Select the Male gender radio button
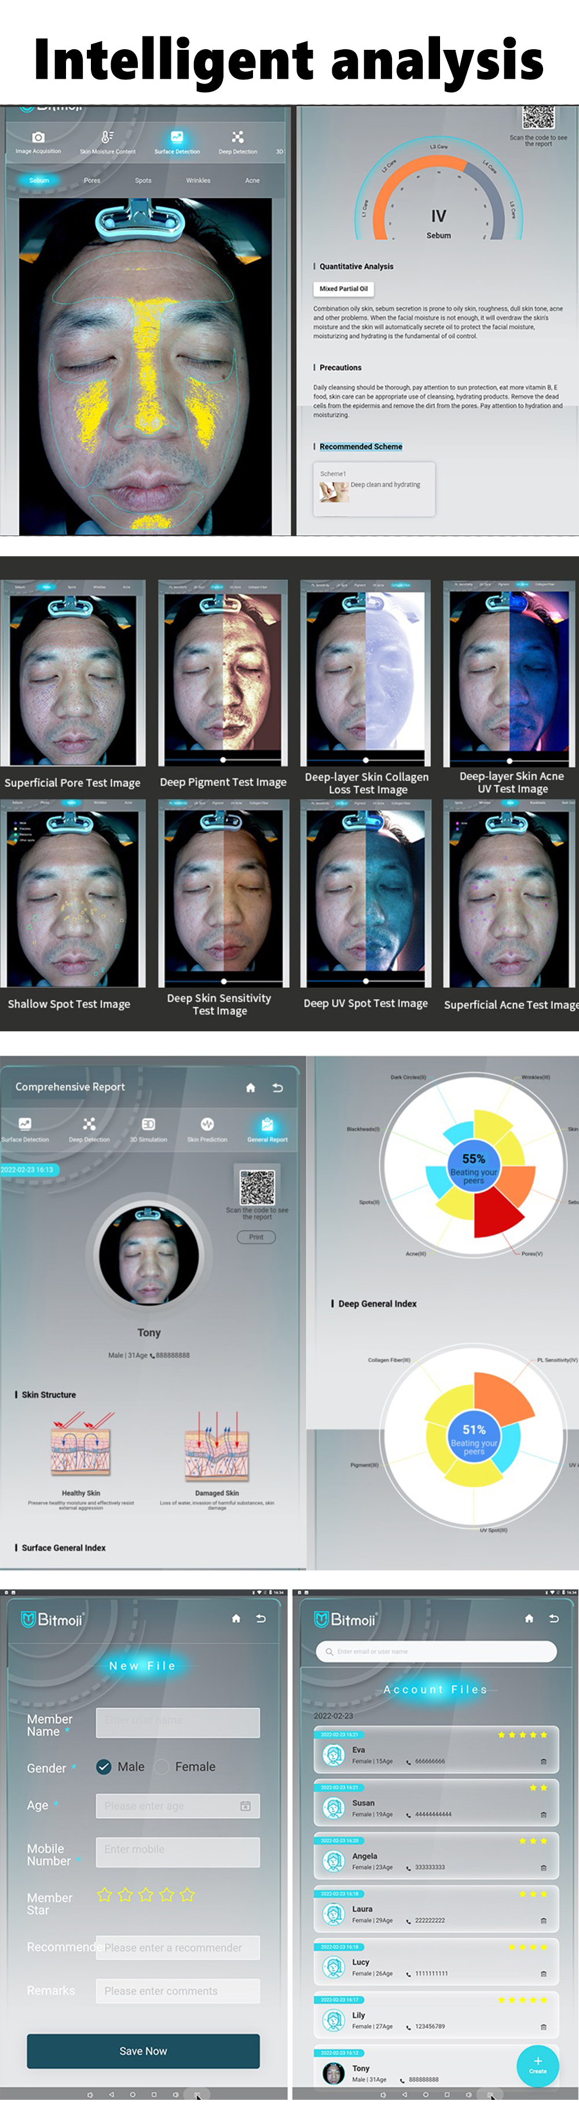 104,1766
